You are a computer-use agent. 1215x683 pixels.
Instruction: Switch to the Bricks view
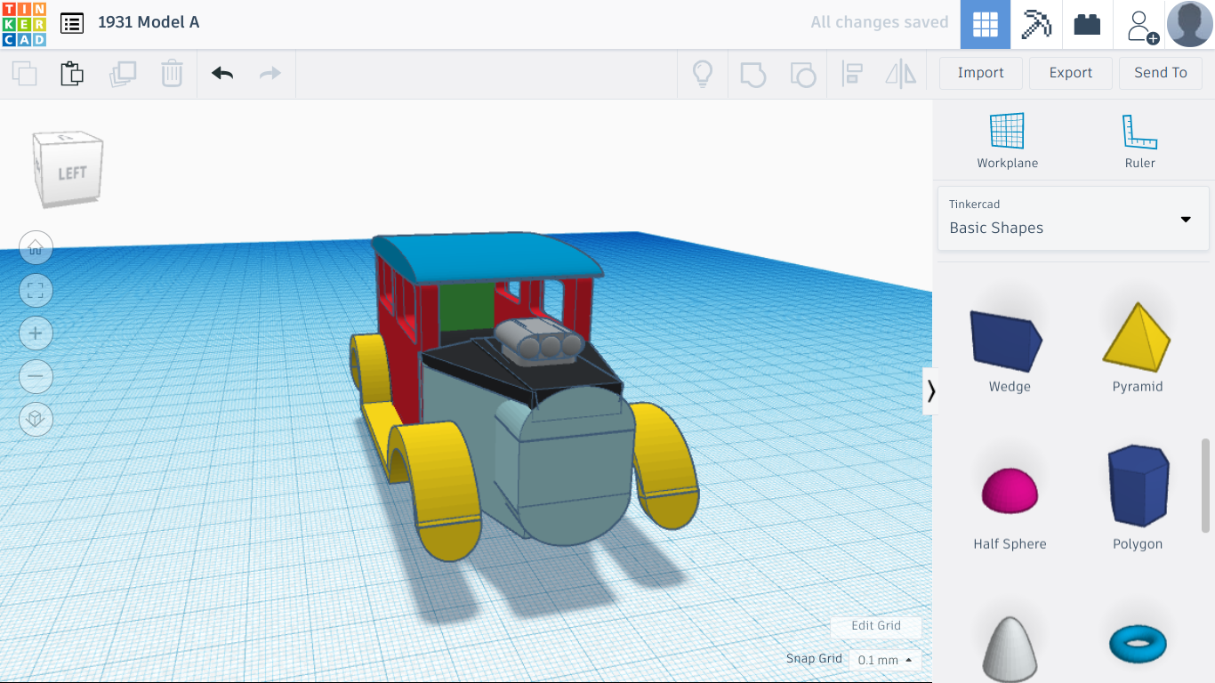1087,25
